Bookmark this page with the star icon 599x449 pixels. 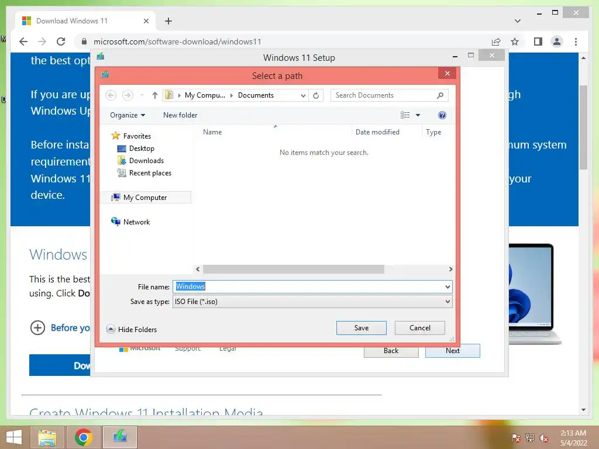[515, 42]
